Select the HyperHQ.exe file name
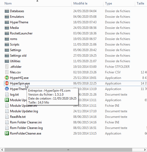Screen dimensions: 147x152 point(19,78)
